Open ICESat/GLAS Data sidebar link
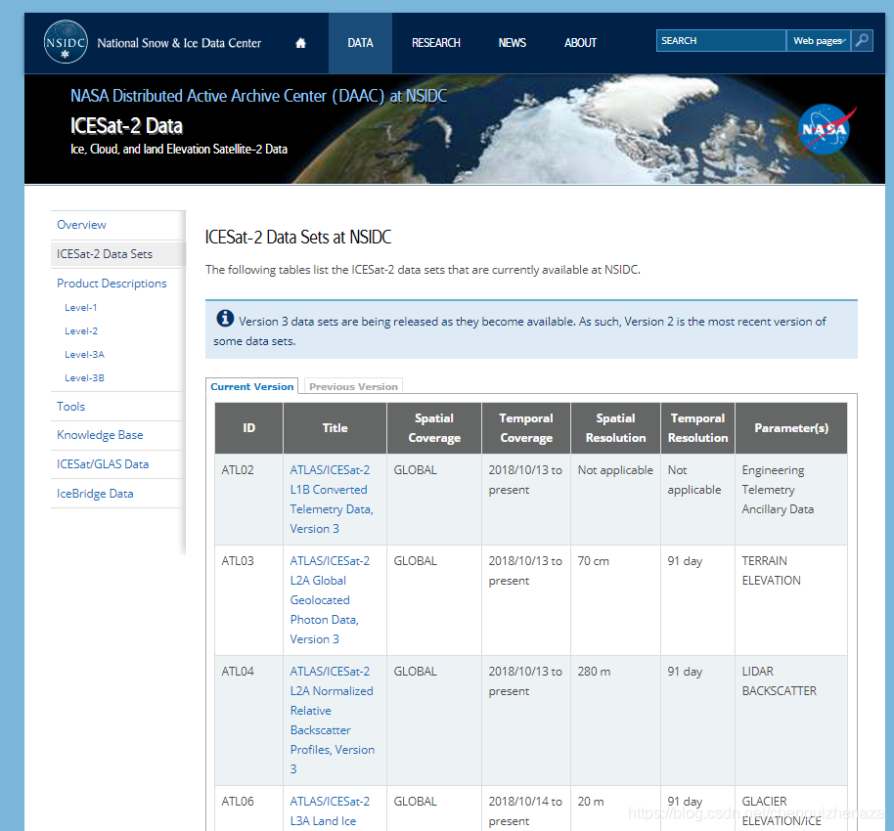This screenshot has width=894, height=831. coord(103,464)
